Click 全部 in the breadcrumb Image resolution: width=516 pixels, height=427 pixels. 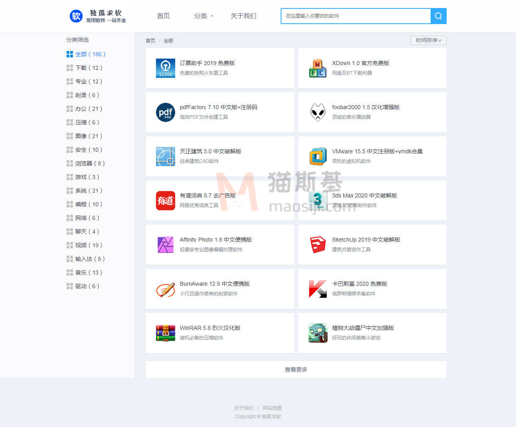click(x=168, y=41)
